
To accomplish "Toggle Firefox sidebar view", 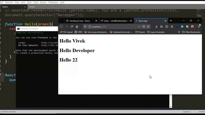I will [x=167, y=27].
